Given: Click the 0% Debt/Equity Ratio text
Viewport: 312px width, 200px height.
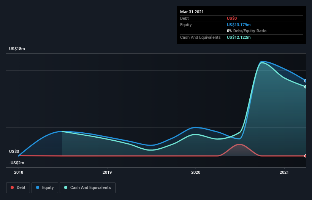Looking at the screenshot, I should pos(247,31).
